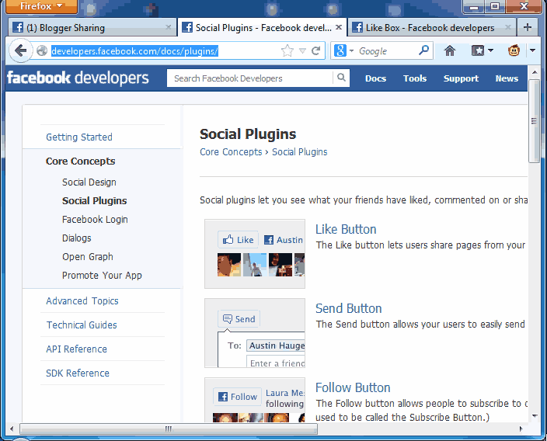Click the Austin Hauge recipient field
This screenshot has height=441, width=547.
[276, 346]
